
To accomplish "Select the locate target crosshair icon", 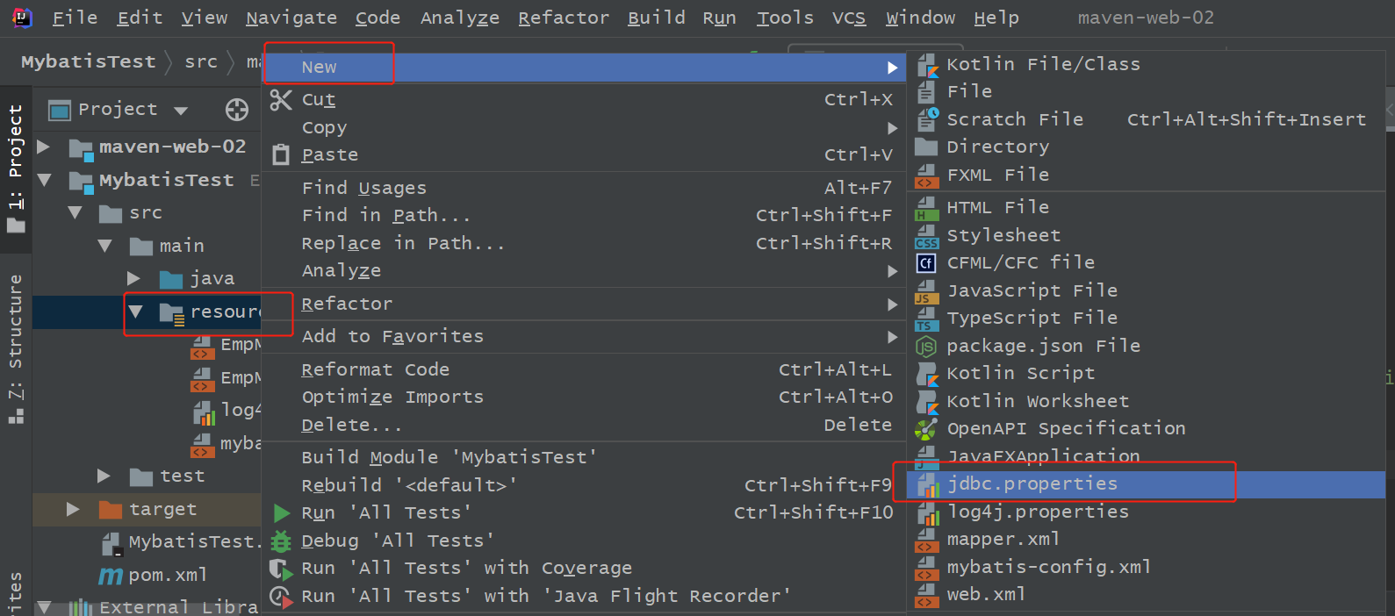I will [x=237, y=110].
